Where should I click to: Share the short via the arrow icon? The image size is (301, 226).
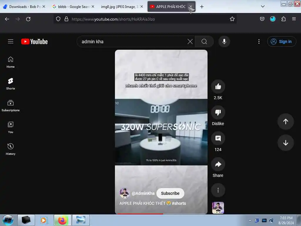(218, 164)
